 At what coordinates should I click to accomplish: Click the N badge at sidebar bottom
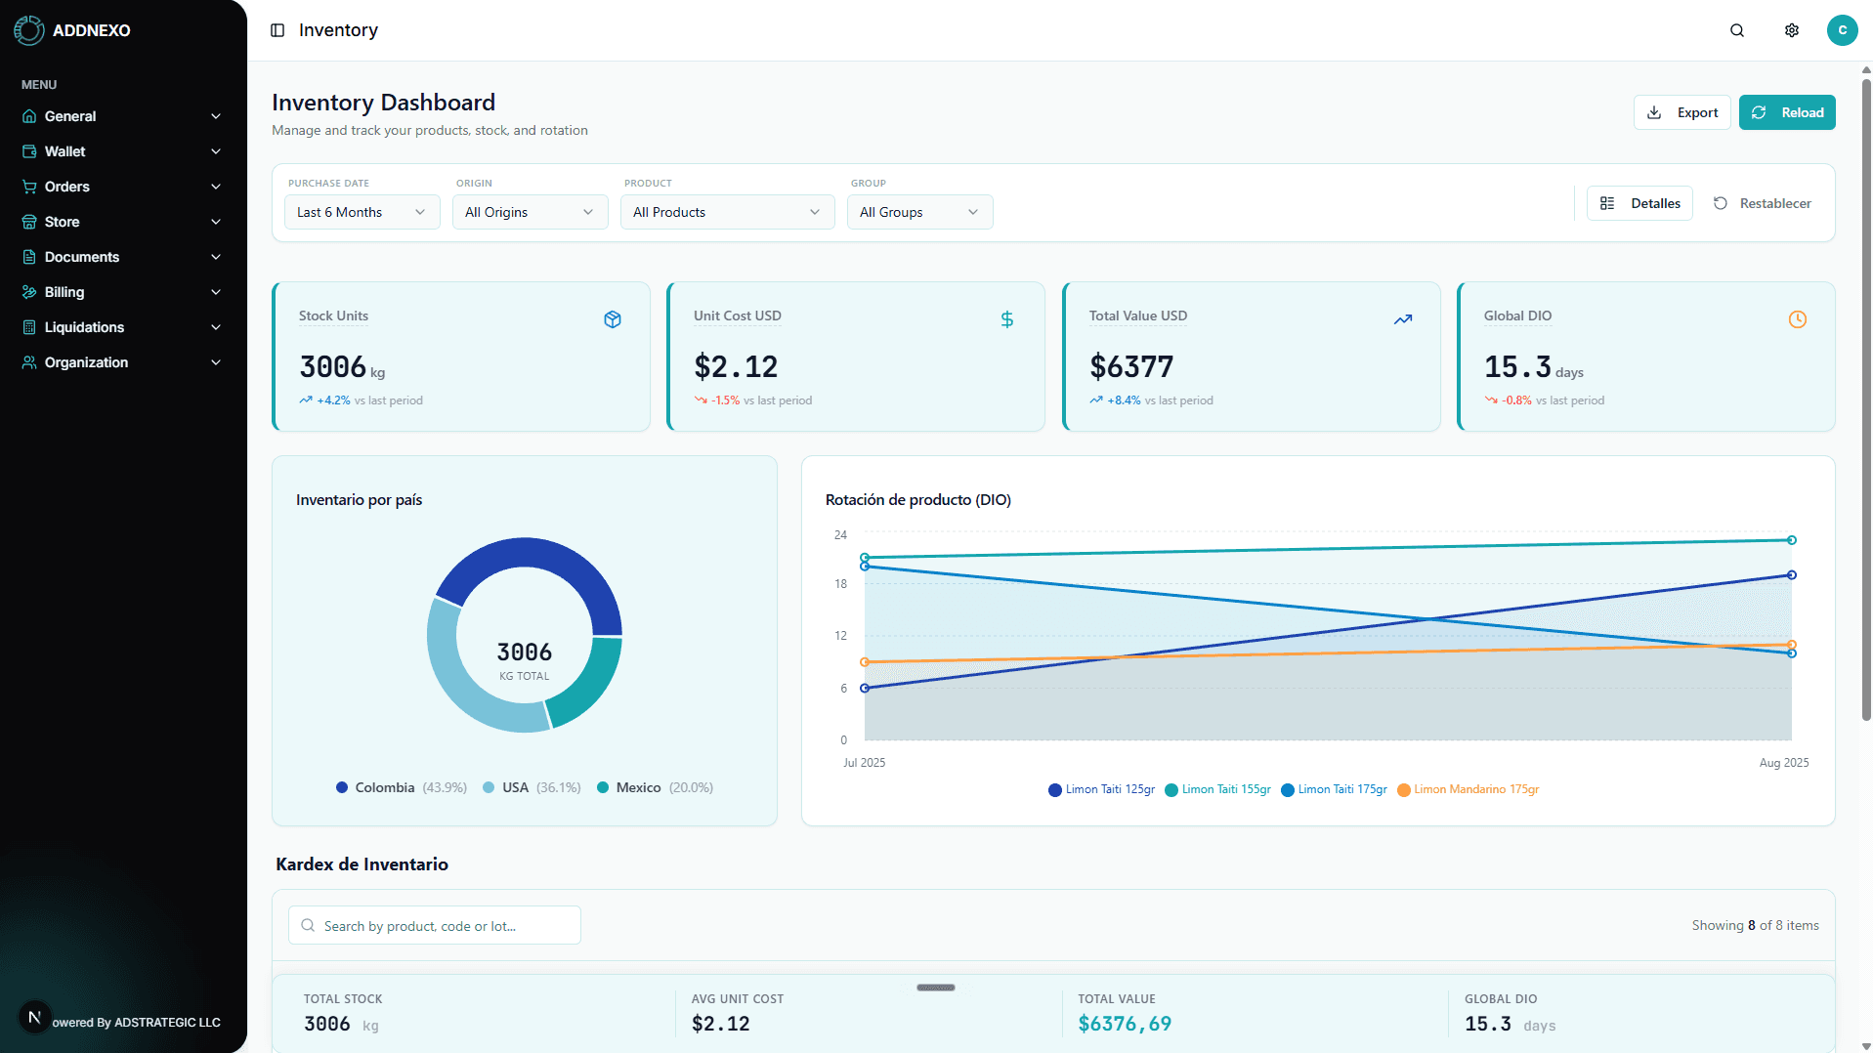tap(34, 1018)
